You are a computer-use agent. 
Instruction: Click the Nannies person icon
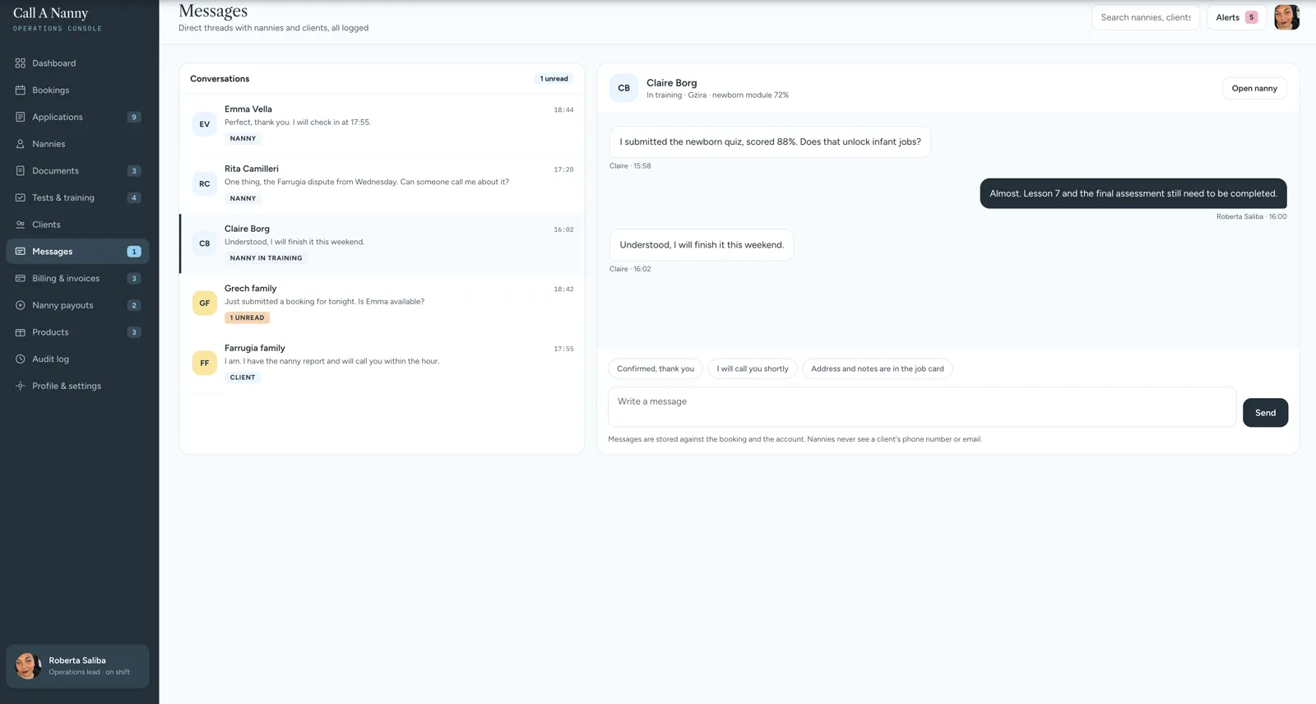pos(21,144)
